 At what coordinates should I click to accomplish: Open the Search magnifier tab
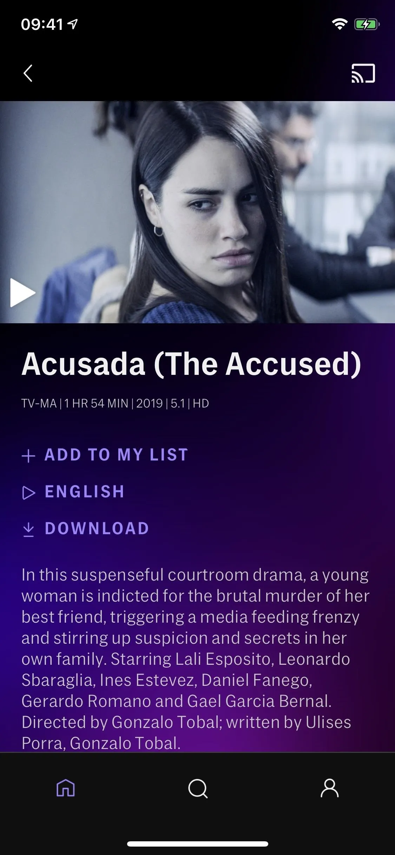point(198,789)
